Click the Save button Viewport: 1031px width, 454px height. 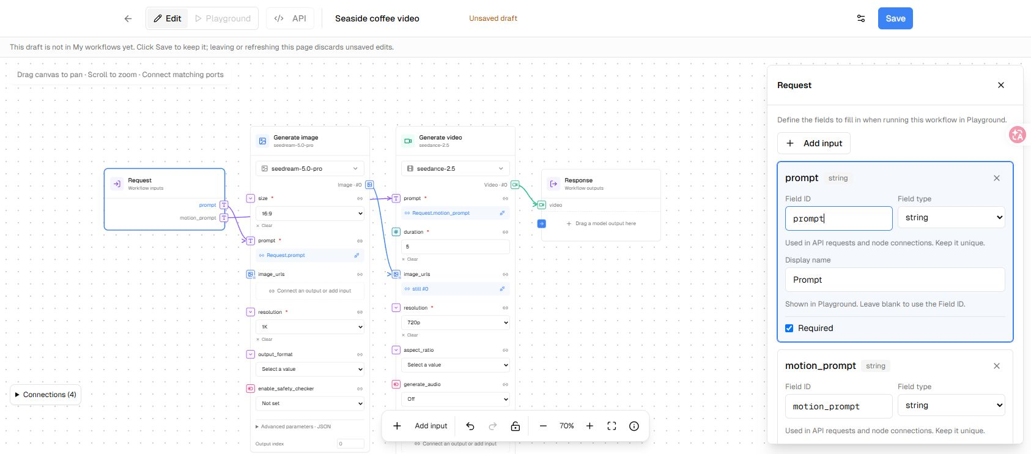click(895, 18)
